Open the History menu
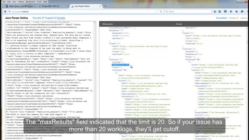 pos(21,2)
